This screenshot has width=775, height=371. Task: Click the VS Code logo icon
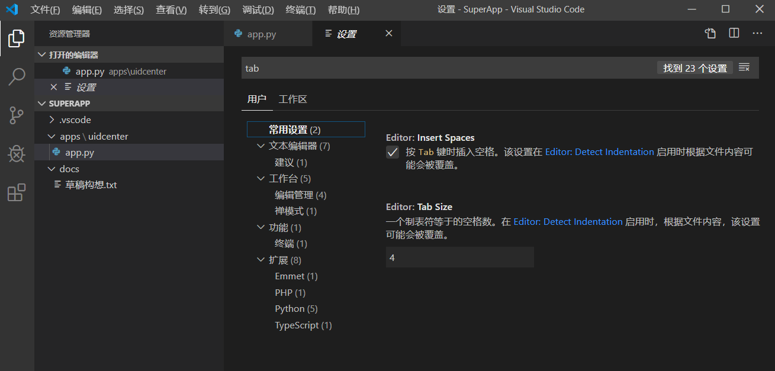(12, 9)
